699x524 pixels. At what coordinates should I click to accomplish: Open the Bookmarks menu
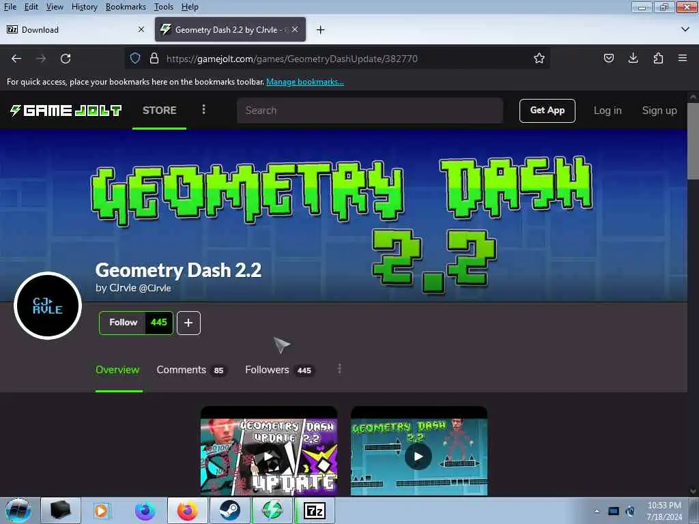126,7
